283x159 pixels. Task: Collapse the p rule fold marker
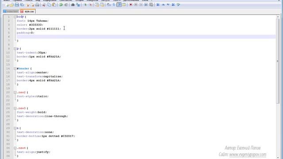click(15, 49)
